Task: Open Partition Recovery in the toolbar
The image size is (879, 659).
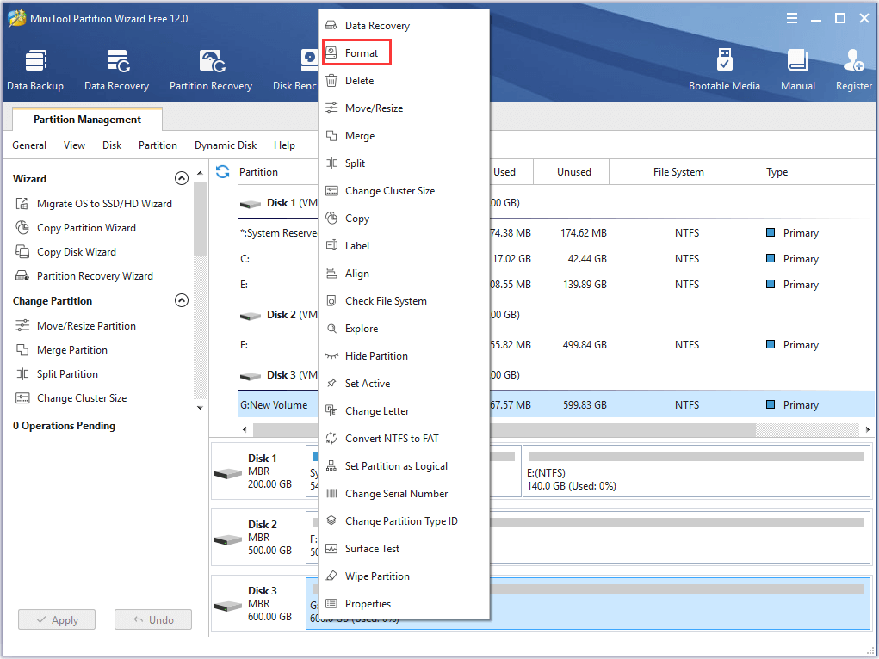Action: coord(211,70)
